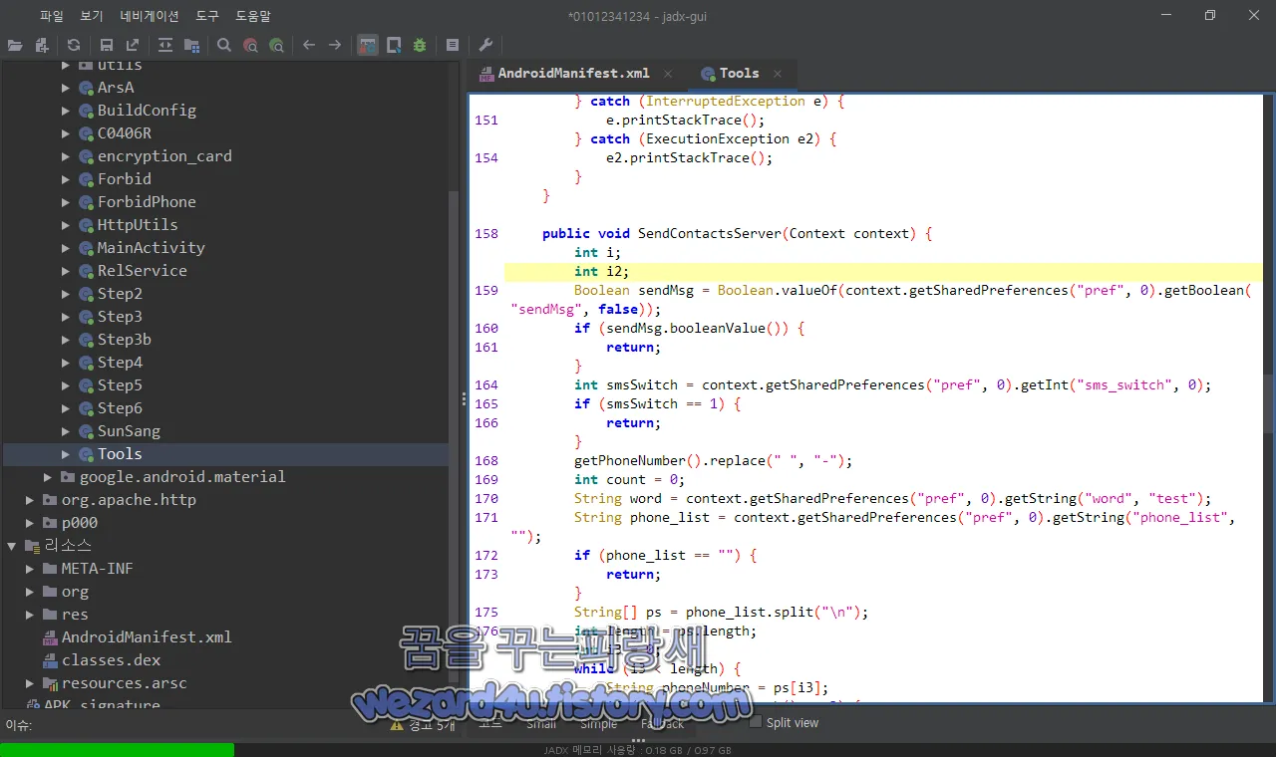Switch to the AndroidManifest.xml tab
This screenshot has width=1276, height=757.
pyautogui.click(x=573, y=73)
